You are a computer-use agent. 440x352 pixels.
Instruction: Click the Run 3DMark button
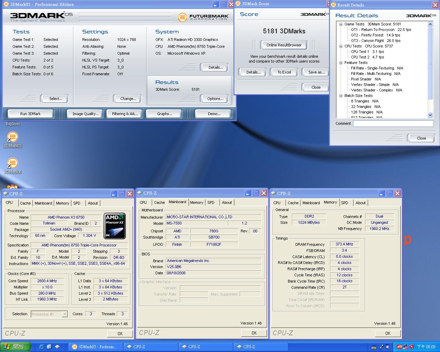tap(30, 114)
